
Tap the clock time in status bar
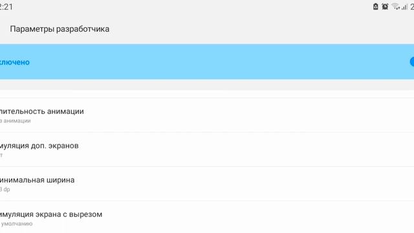6,7
